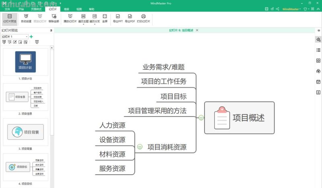The image size is (322, 188).
Task: Select the 业务需求/难题 topic
Action: [x=163, y=67]
